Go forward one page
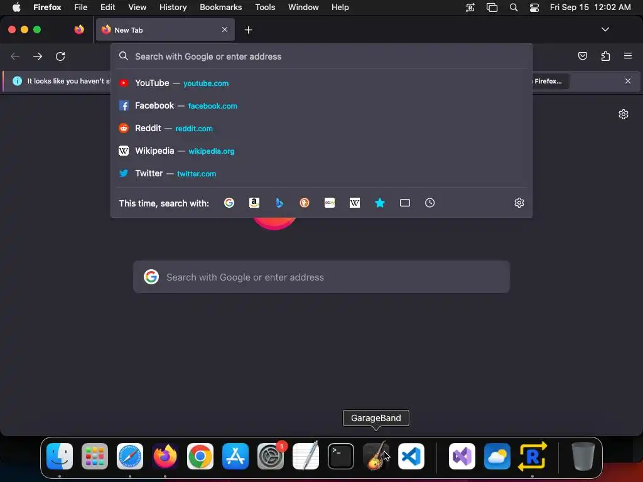Viewport: 643px width, 482px height. coord(38,56)
